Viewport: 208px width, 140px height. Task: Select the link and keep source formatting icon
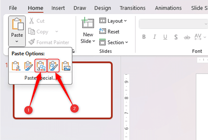coord(53,66)
